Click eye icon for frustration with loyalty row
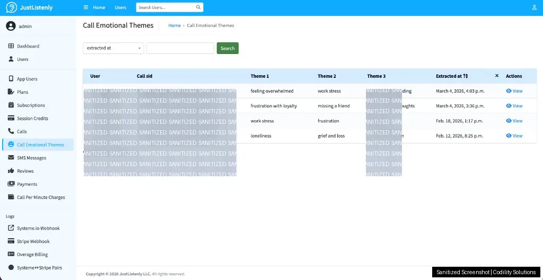Viewport: 543px width, 280px height. click(509, 106)
